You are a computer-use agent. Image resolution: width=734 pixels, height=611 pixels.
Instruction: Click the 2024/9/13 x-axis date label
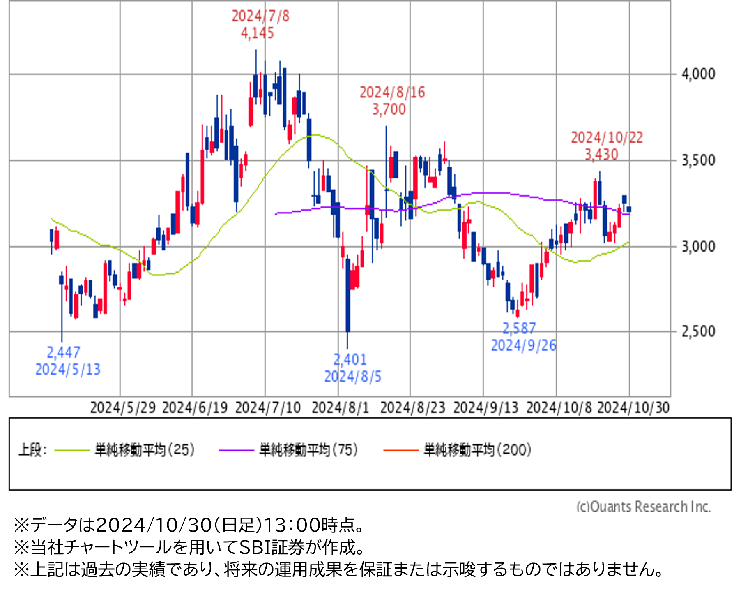point(485,408)
